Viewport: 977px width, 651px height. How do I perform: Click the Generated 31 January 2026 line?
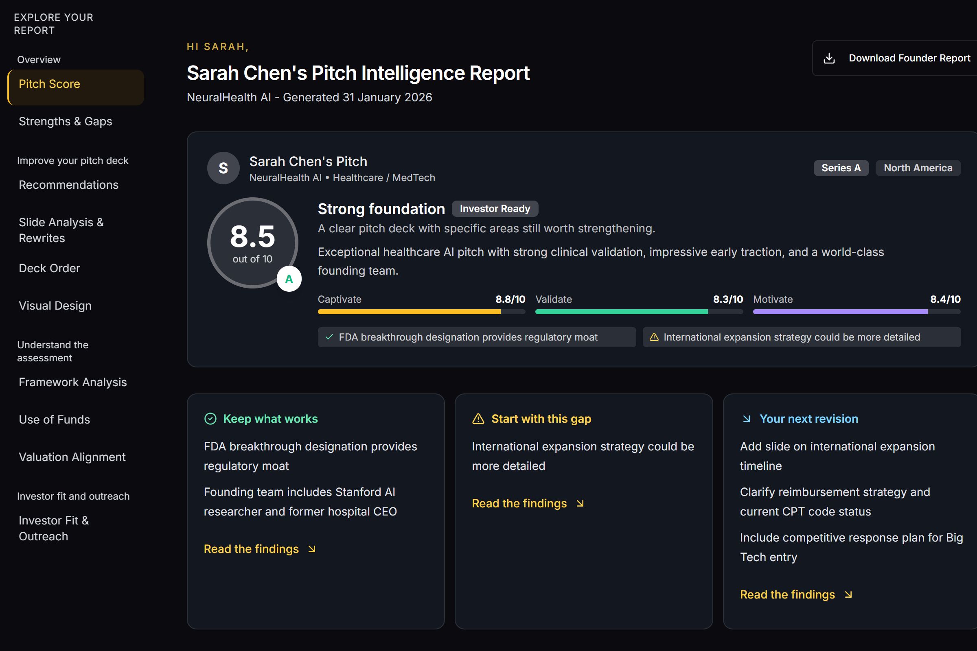click(309, 97)
